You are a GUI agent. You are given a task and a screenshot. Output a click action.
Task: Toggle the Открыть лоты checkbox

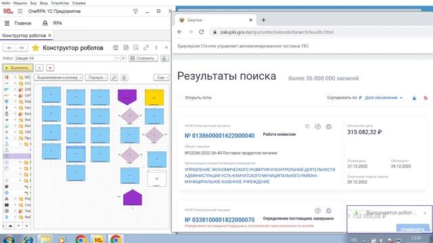(180, 97)
